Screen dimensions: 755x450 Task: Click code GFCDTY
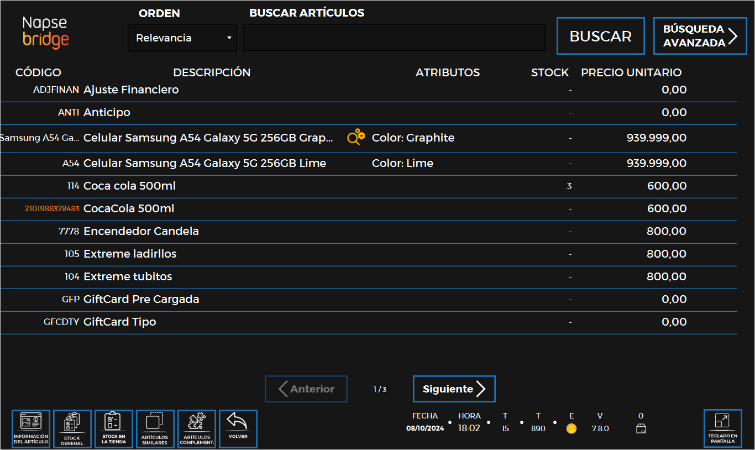[x=62, y=322]
